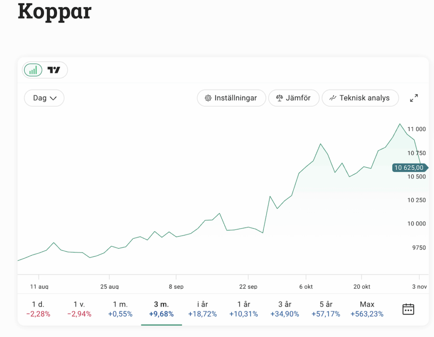The image size is (434, 337).
Task: Select the 3 m. period tab
Action: click(x=161, y=309)
